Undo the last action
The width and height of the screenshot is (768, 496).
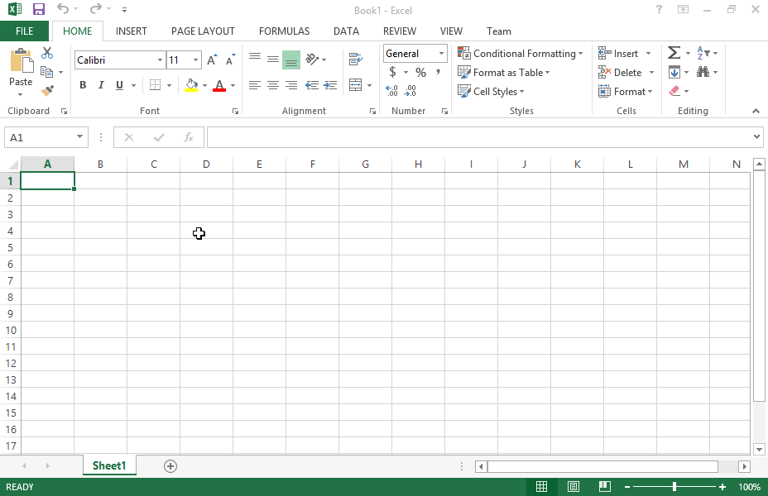click(x=63, y=8)
